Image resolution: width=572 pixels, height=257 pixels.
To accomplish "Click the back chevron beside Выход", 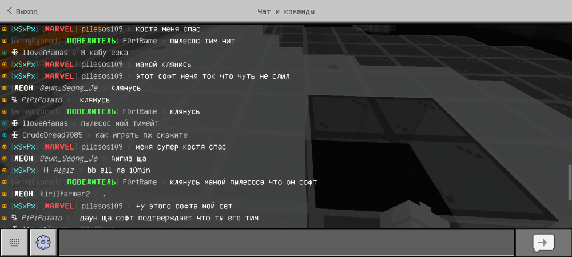I will click(10, 10).
